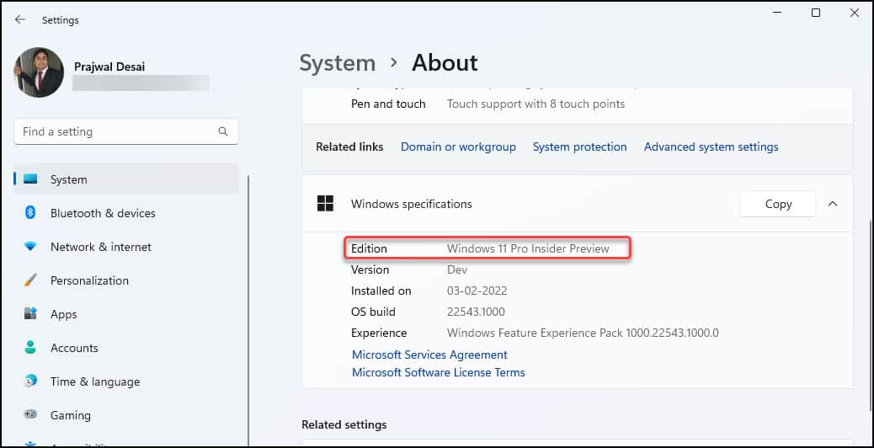Click the Network wifi icon in sidebar
The width and height of the screenshot is (874, 448).
[x=30, y=246]
